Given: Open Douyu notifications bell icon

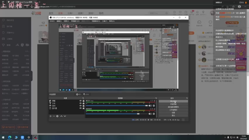Looking at the screenshot, I should pos(197,12).
